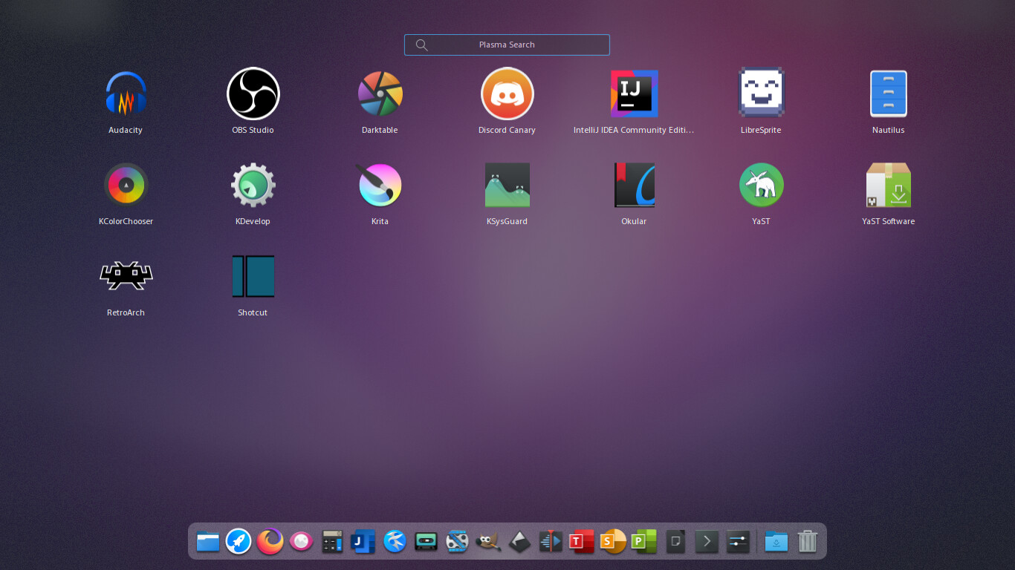Open YaST with the aardvark icon
1015x570 pixels.
(761, 186)
